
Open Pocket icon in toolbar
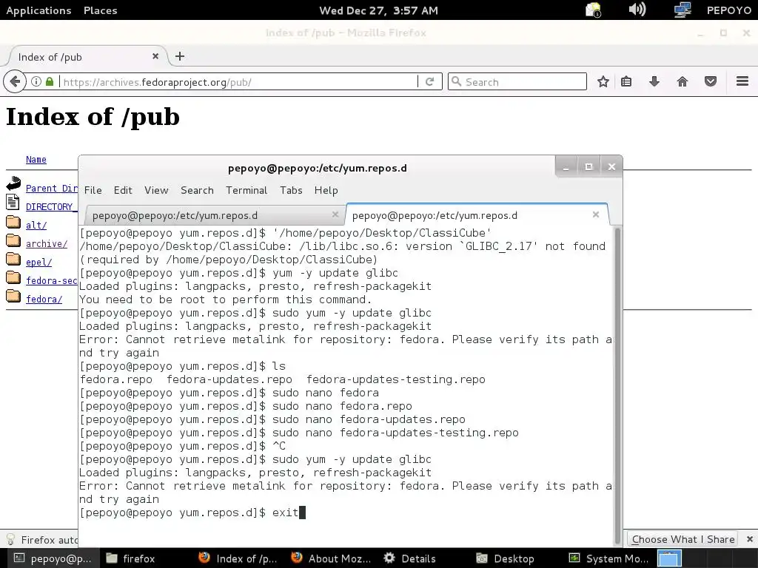(710, 81)
